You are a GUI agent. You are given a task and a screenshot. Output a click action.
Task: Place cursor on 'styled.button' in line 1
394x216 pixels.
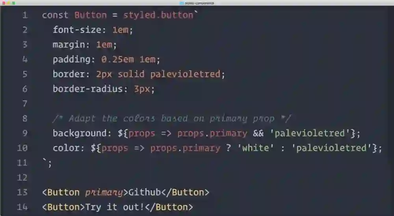(158, 15)
